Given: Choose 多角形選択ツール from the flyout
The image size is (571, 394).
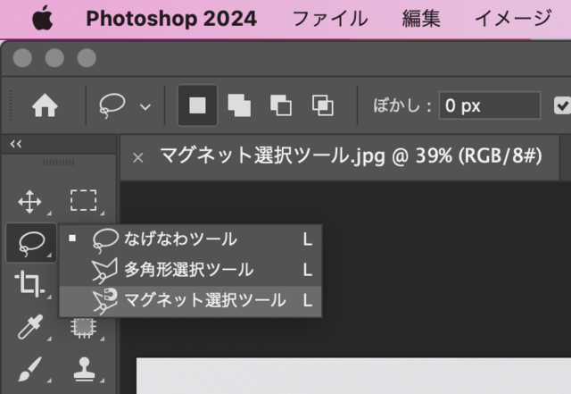Looking at the screenshot, I should click(190, 271).
